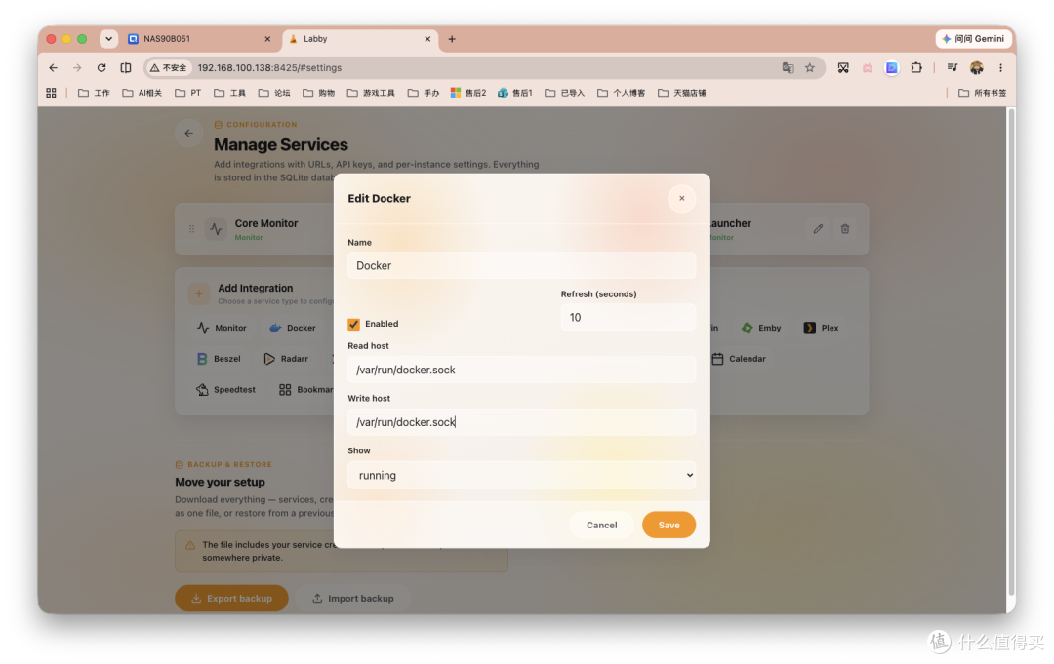Open the apps grid in bookmarks bar

tap(51, 93)
